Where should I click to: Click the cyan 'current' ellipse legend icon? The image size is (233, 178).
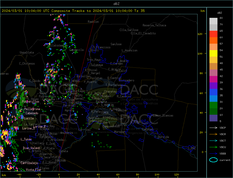(x=213, y=160)
